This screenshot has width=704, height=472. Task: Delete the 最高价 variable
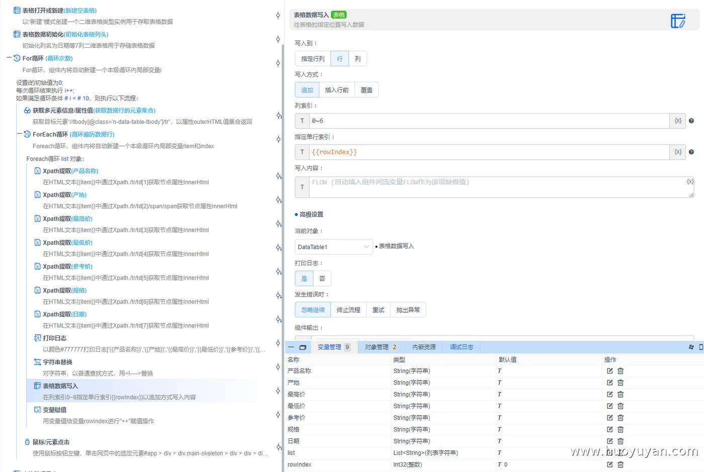[x=621, y=394]
